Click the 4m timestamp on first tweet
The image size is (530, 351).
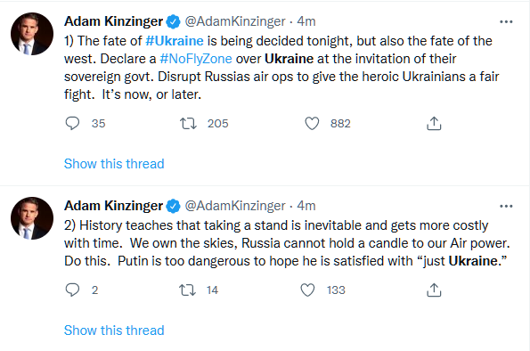point(306,21)
